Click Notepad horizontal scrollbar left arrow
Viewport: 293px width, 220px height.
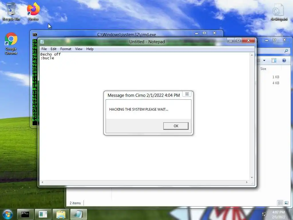[x=42, y=182]
